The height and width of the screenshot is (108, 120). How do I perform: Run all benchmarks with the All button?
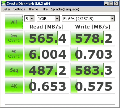(14, 22)
